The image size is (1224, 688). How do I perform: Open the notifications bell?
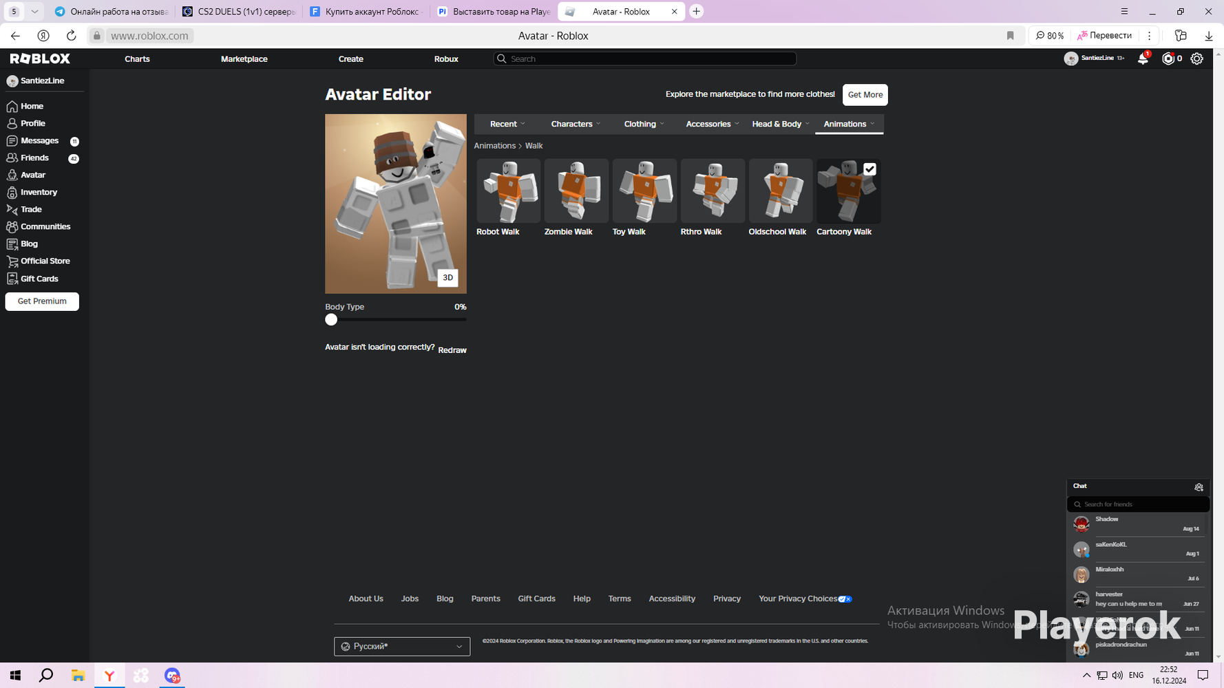pyautogui.click(x=1143, y=58)
